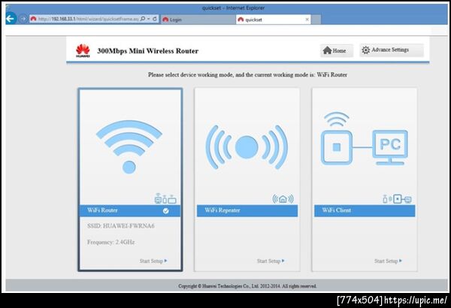Click the 300Mbps Mini Wireless Router title

(148, 51)
